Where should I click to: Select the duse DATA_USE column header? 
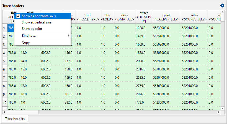point(124,17)
